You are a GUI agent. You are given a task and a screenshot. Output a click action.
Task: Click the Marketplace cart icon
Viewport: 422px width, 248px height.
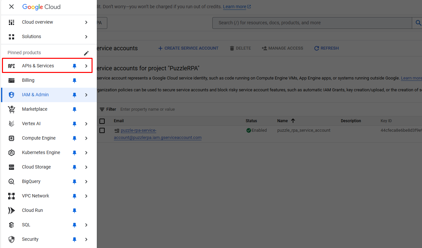coord(11,109)
